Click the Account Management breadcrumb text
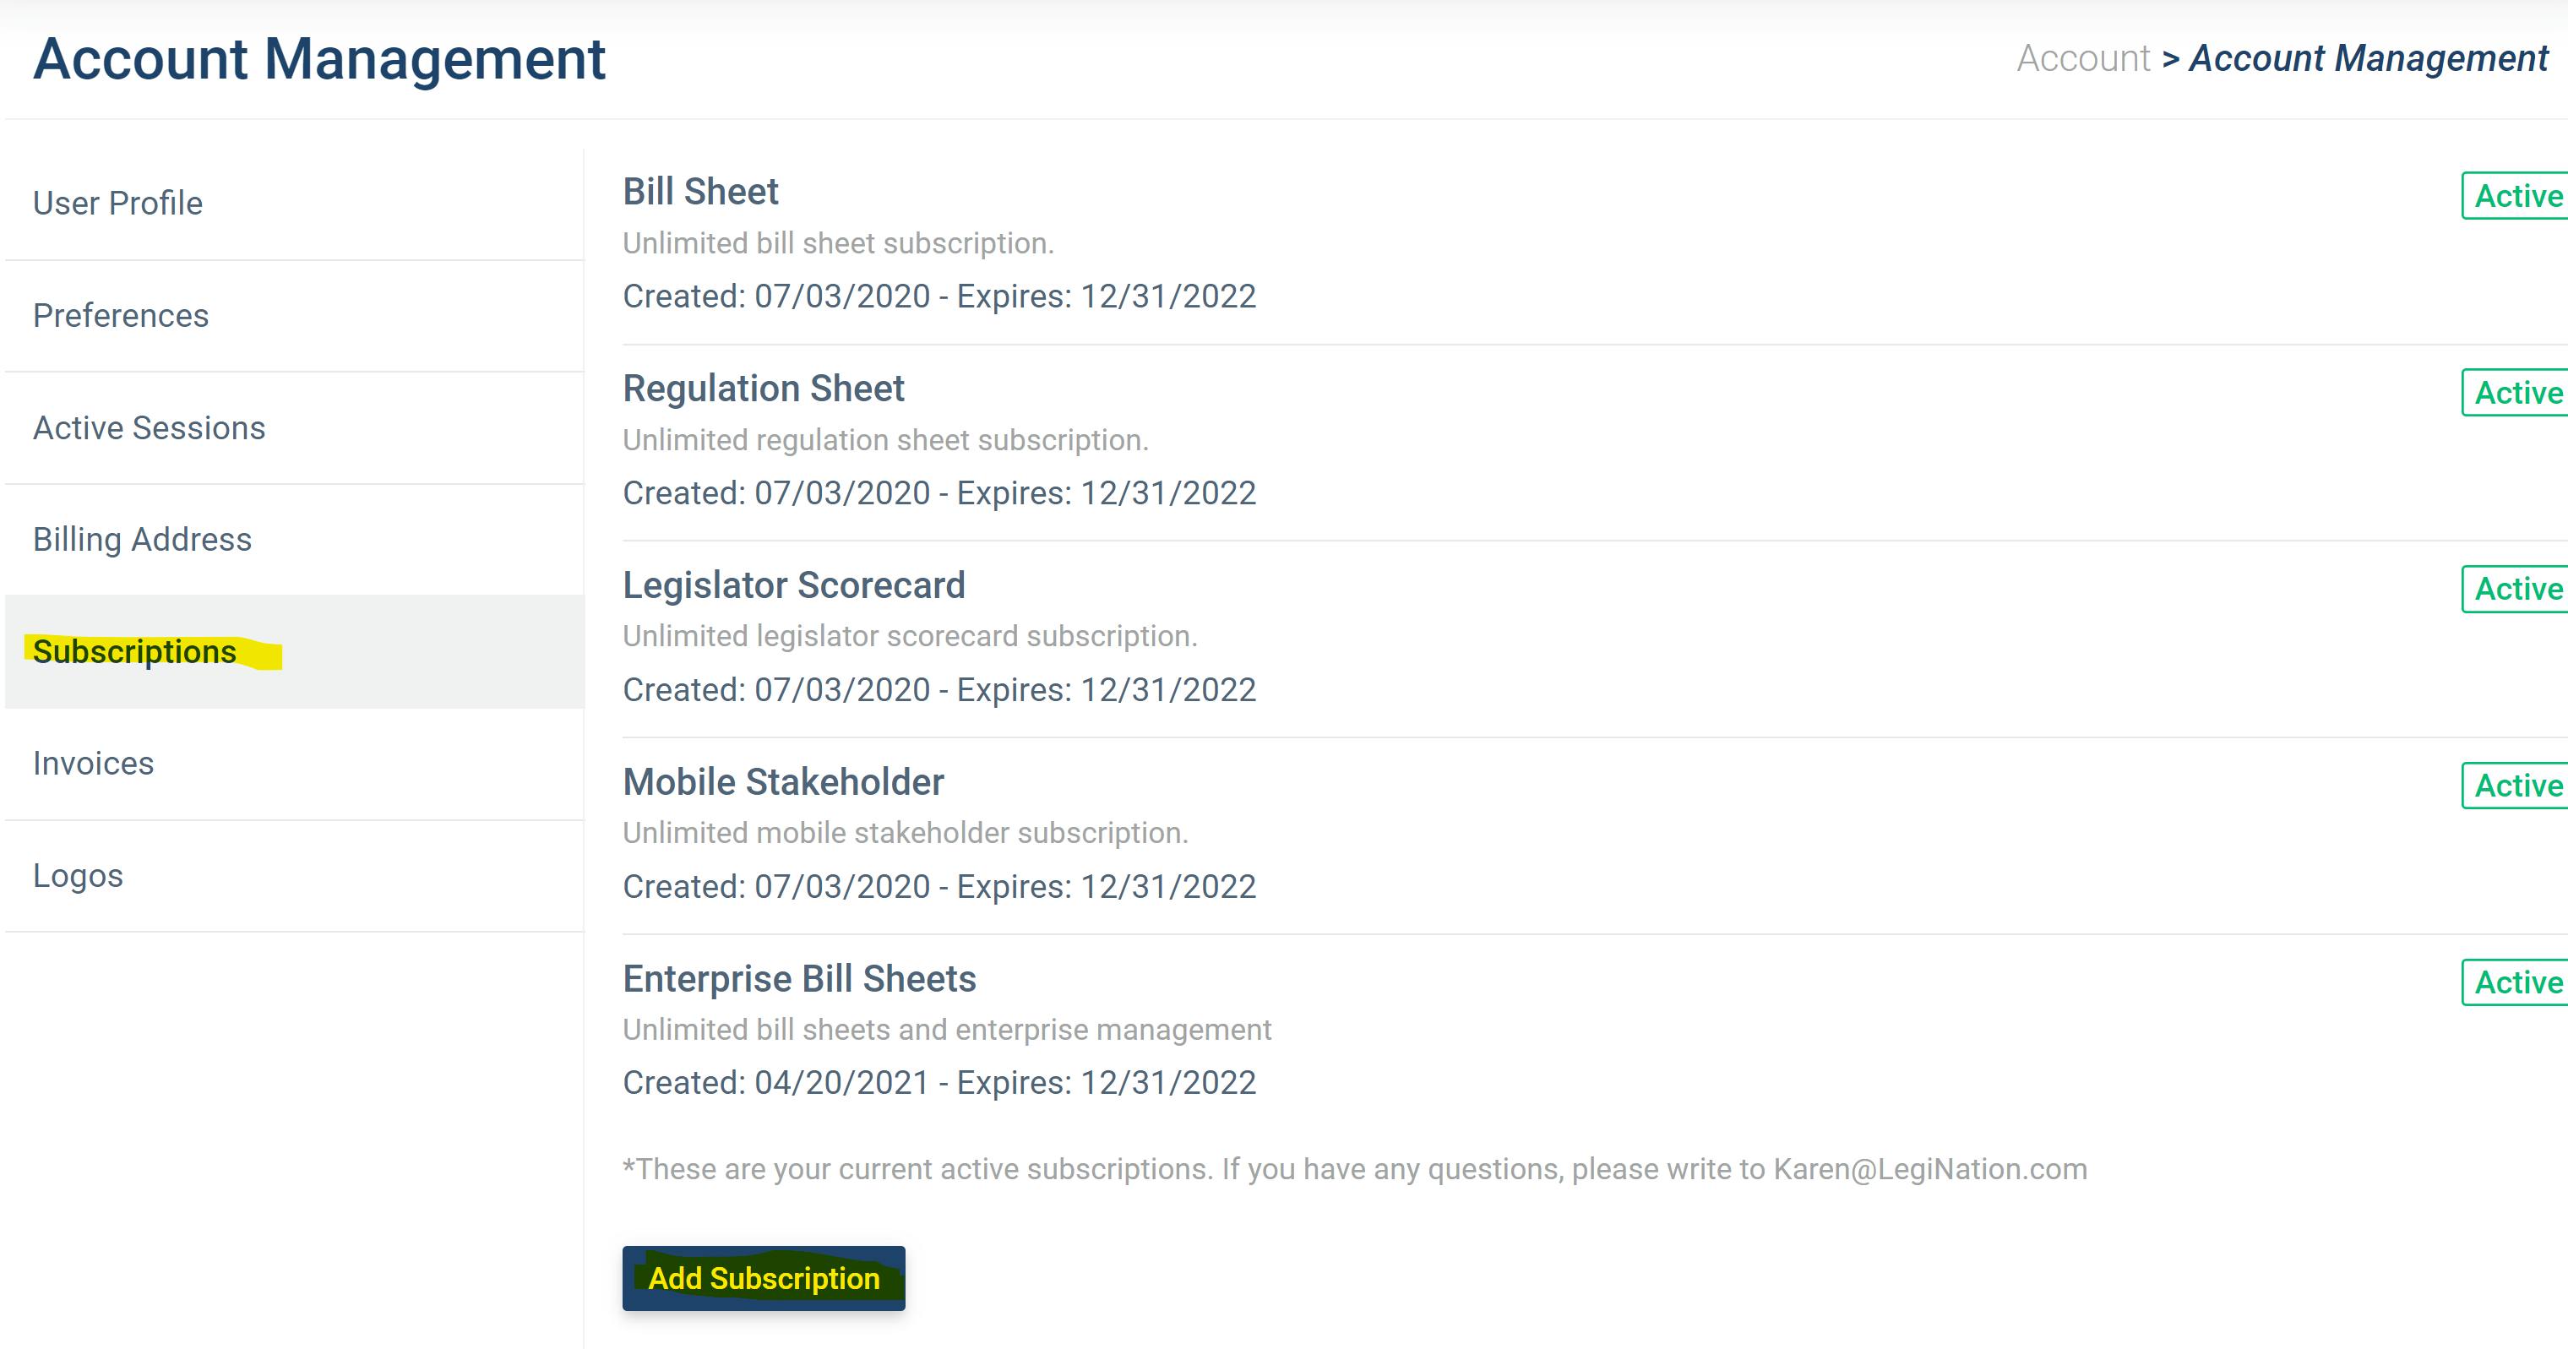 tap(2368, 59)
